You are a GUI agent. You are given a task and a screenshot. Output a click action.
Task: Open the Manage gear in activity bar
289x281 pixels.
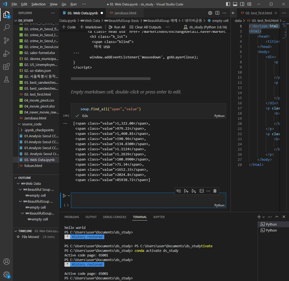(x=7, y=275)
